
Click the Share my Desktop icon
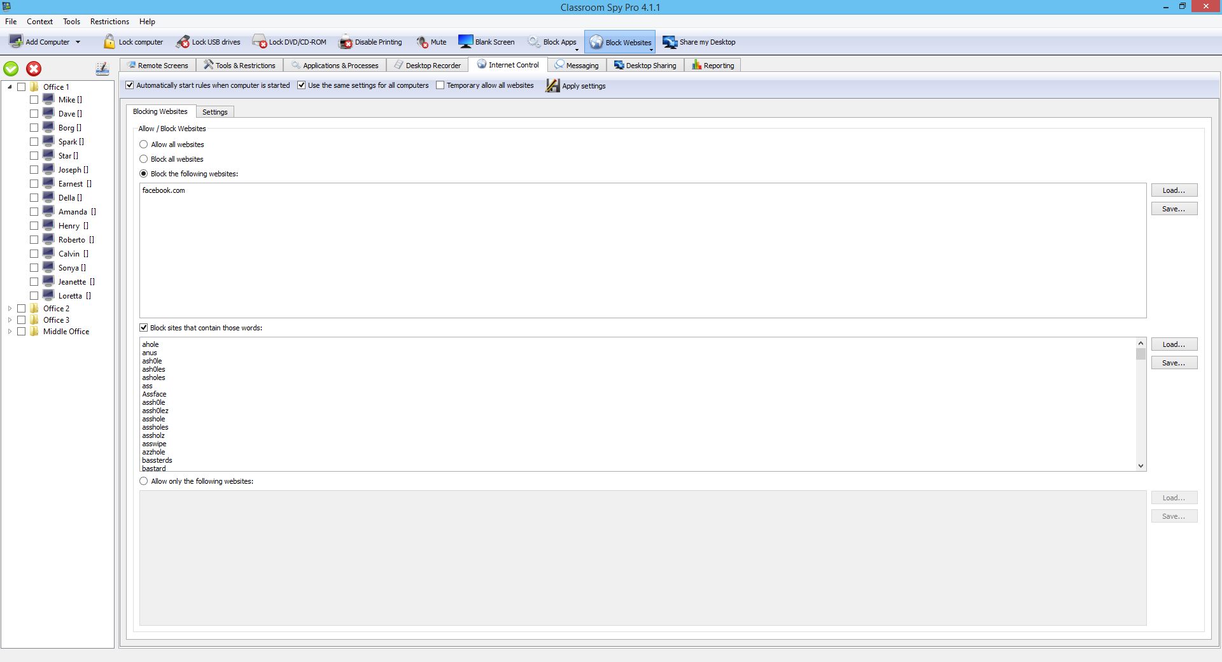(670, 42)
